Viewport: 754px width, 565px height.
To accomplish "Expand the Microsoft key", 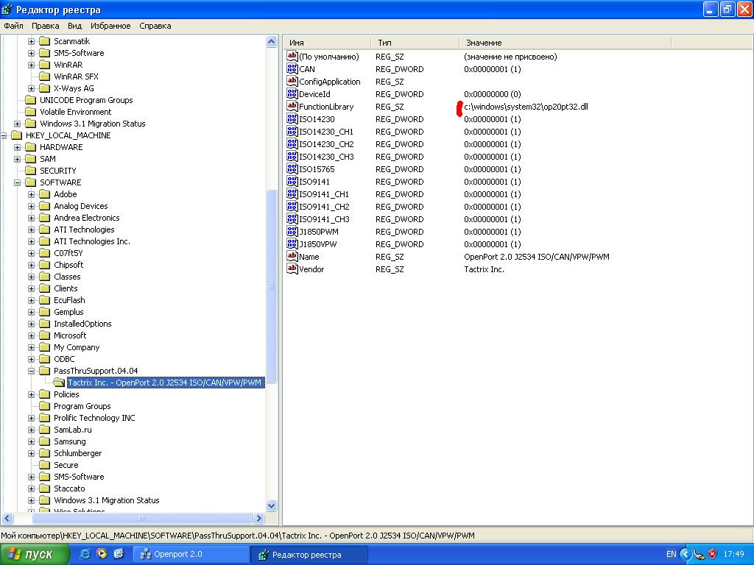I will 31,335.
